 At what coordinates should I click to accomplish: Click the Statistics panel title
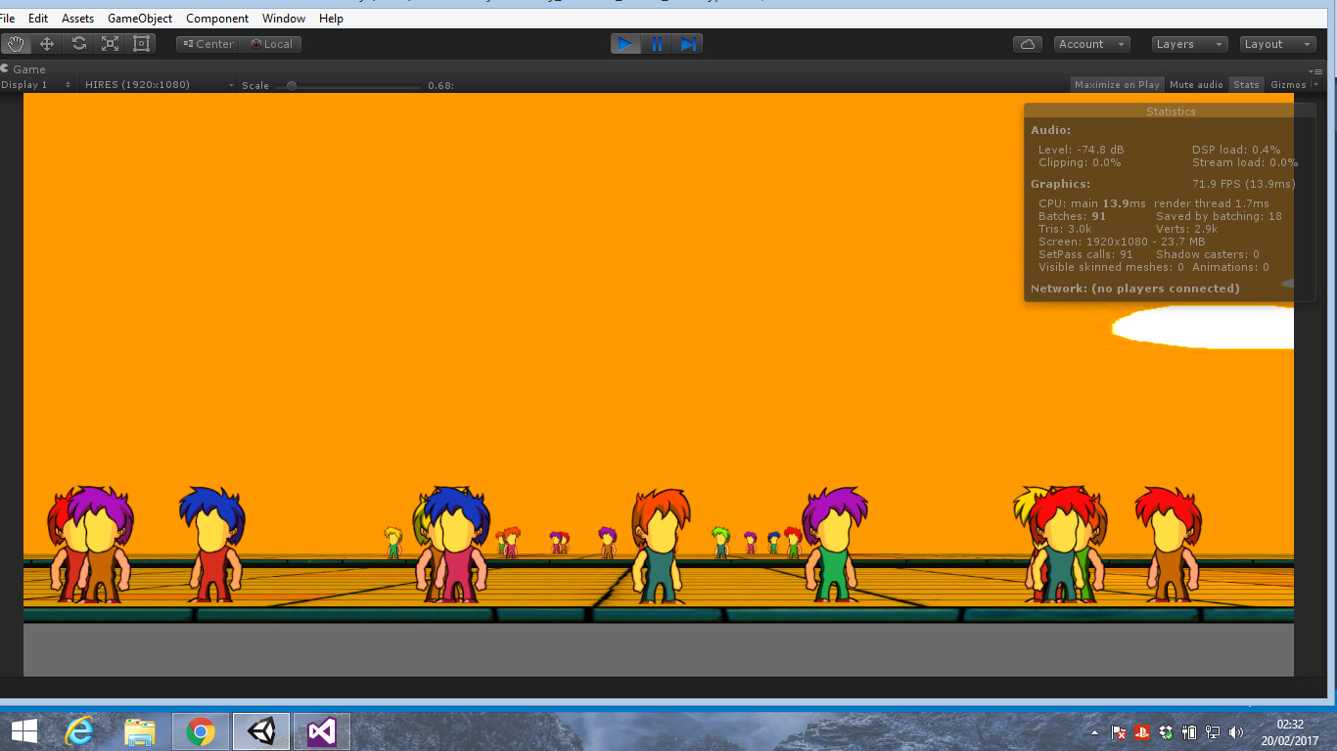point(1171,111)
